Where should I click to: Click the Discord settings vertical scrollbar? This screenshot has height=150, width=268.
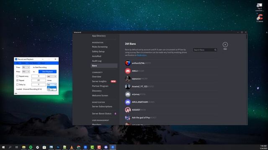tap(247, 37)
